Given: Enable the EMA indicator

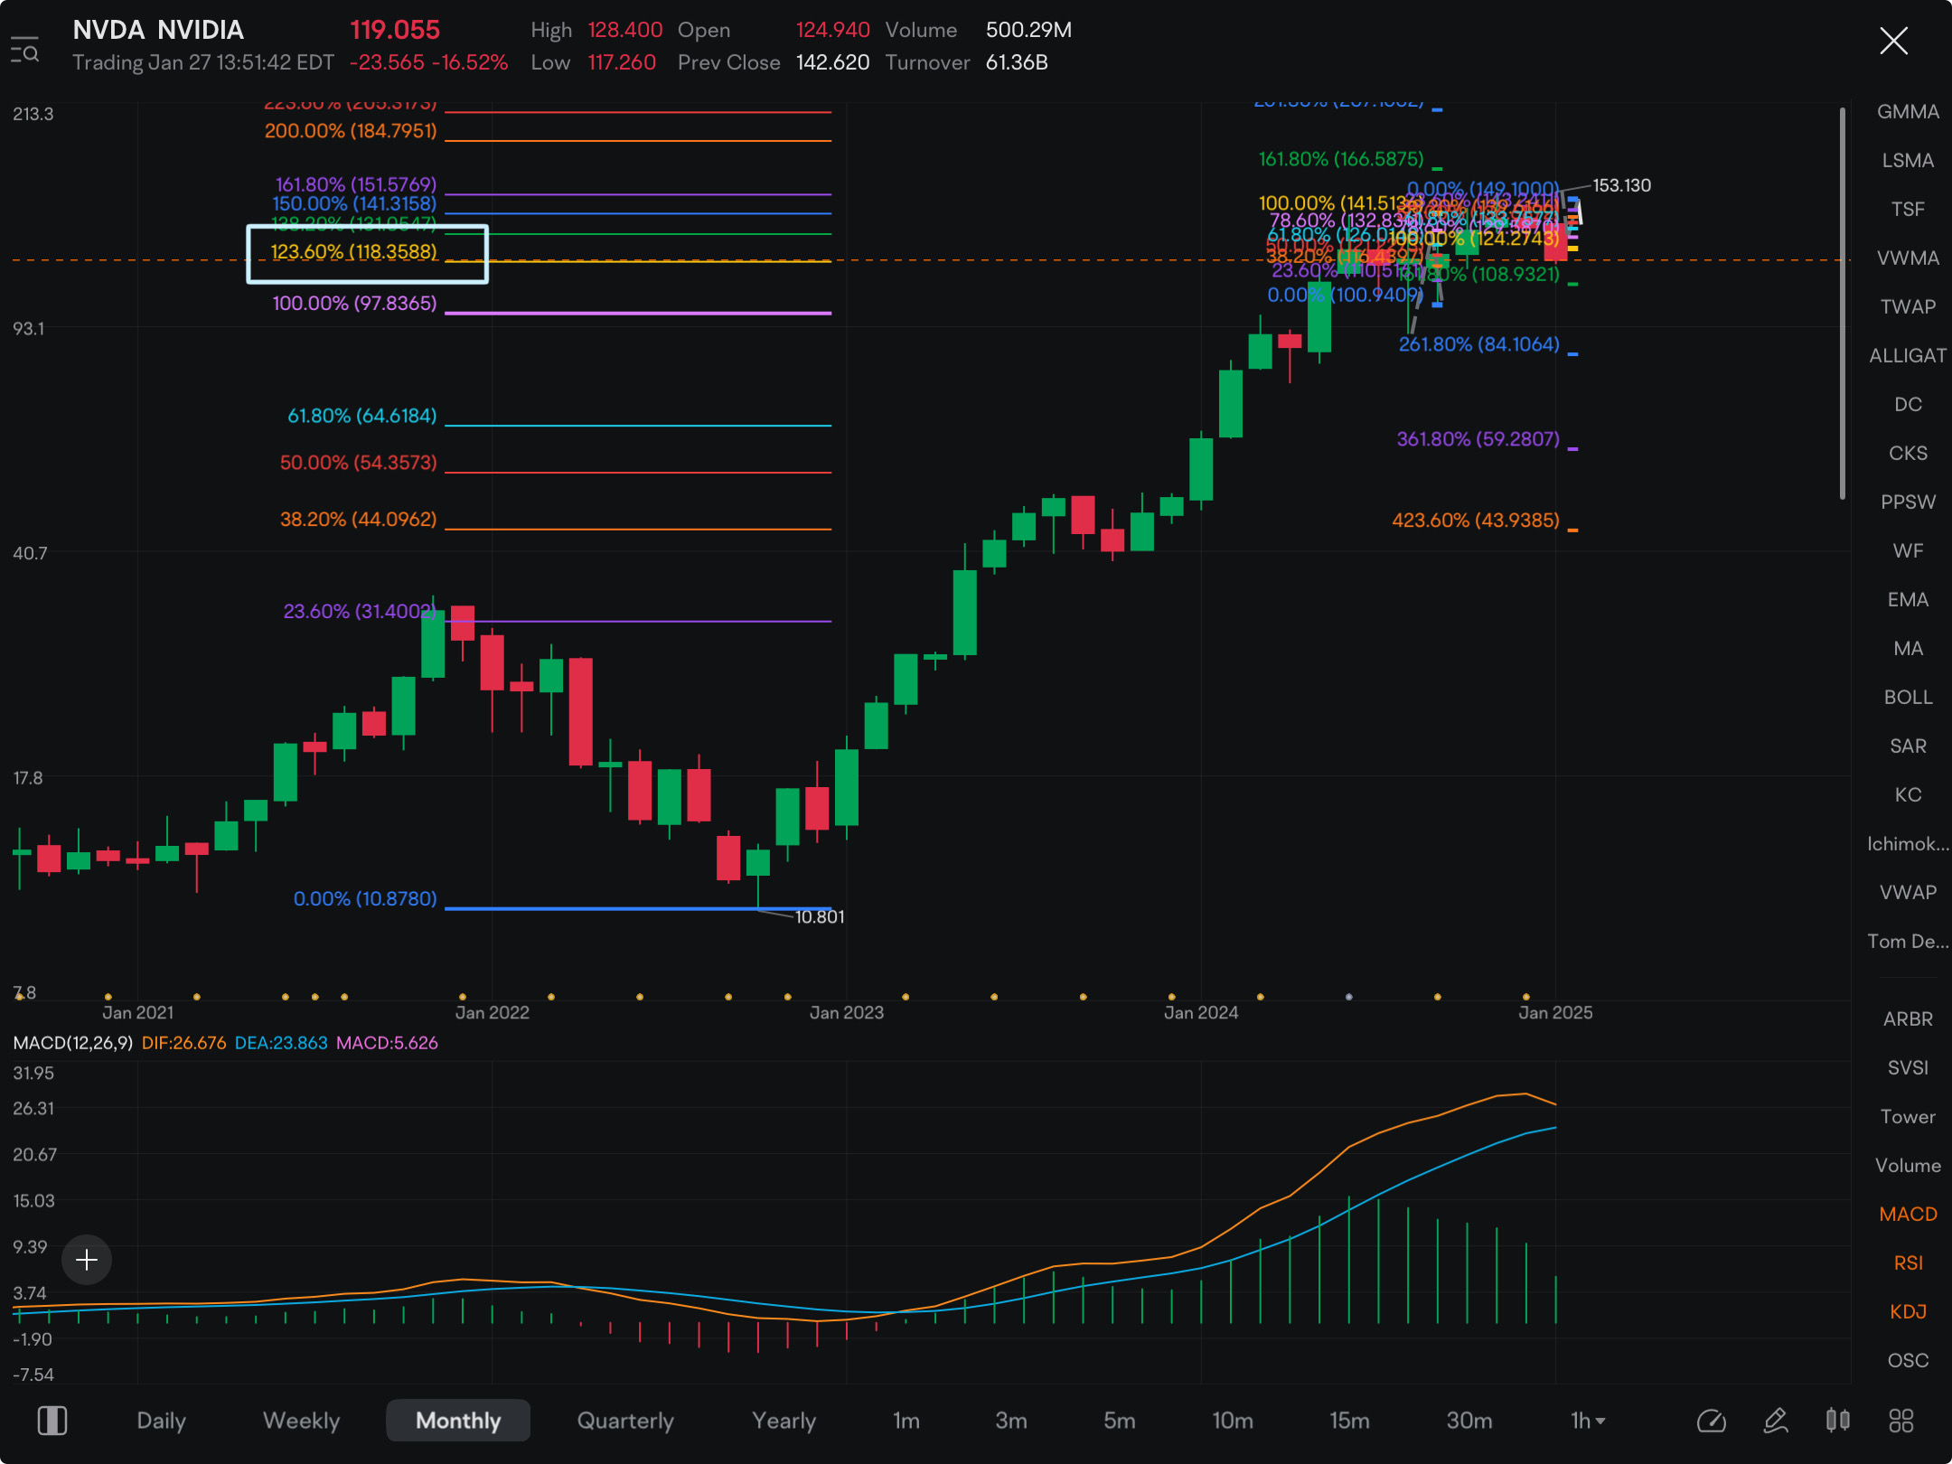Looking at the screenshot, I should [1908, 600].
